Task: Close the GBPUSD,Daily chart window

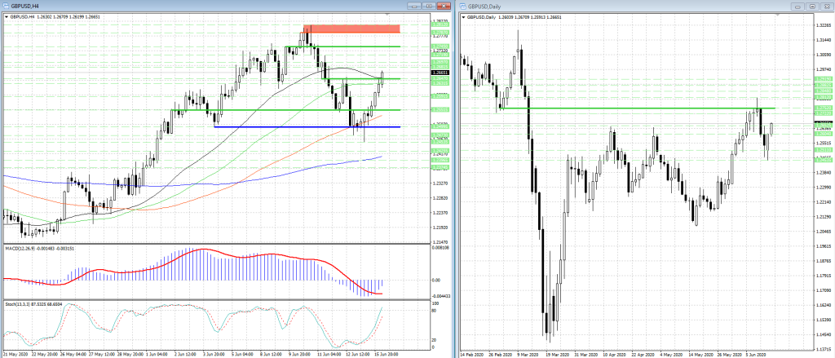Action: tap(827, 6)
